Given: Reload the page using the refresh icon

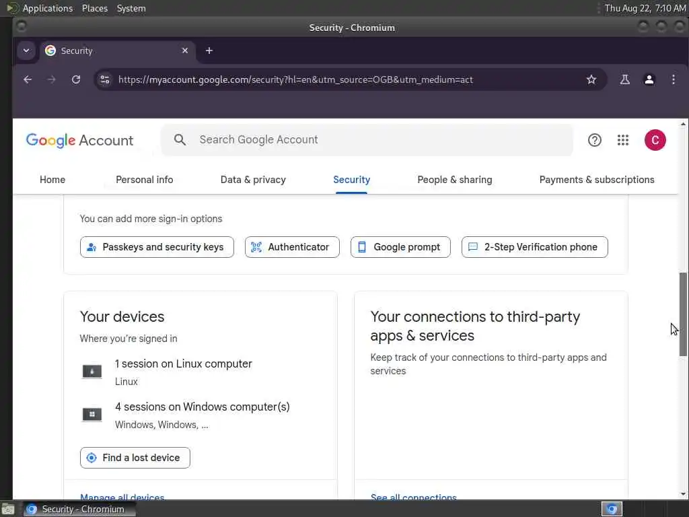Looking at the screenshot, I should (76, 79).
